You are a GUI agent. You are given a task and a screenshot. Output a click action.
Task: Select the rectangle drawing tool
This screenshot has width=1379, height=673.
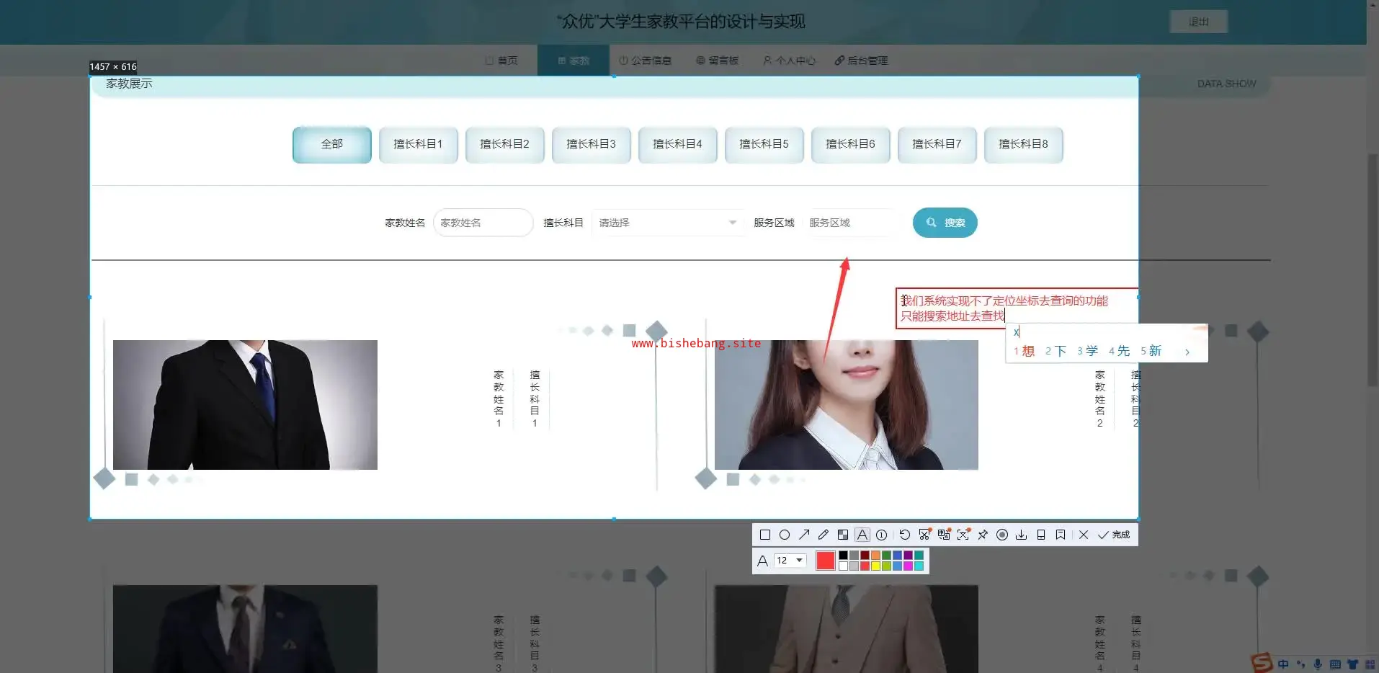click(x=765, y=535)
